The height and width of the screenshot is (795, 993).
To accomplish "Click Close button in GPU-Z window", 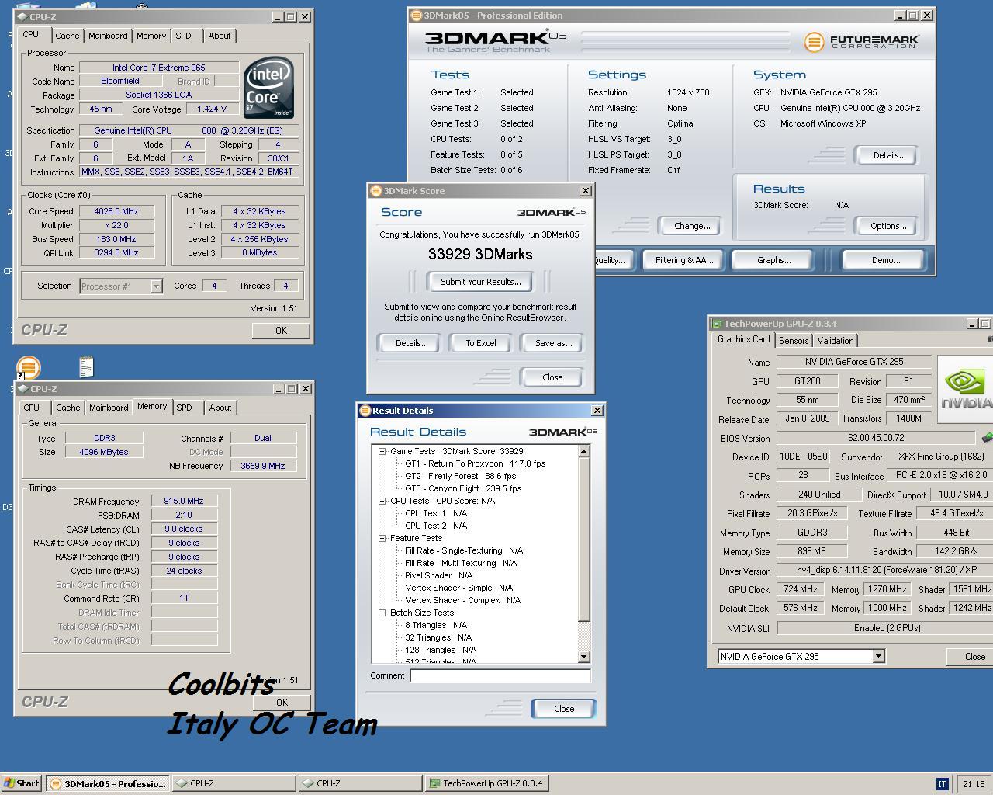I will coord(970,657).
